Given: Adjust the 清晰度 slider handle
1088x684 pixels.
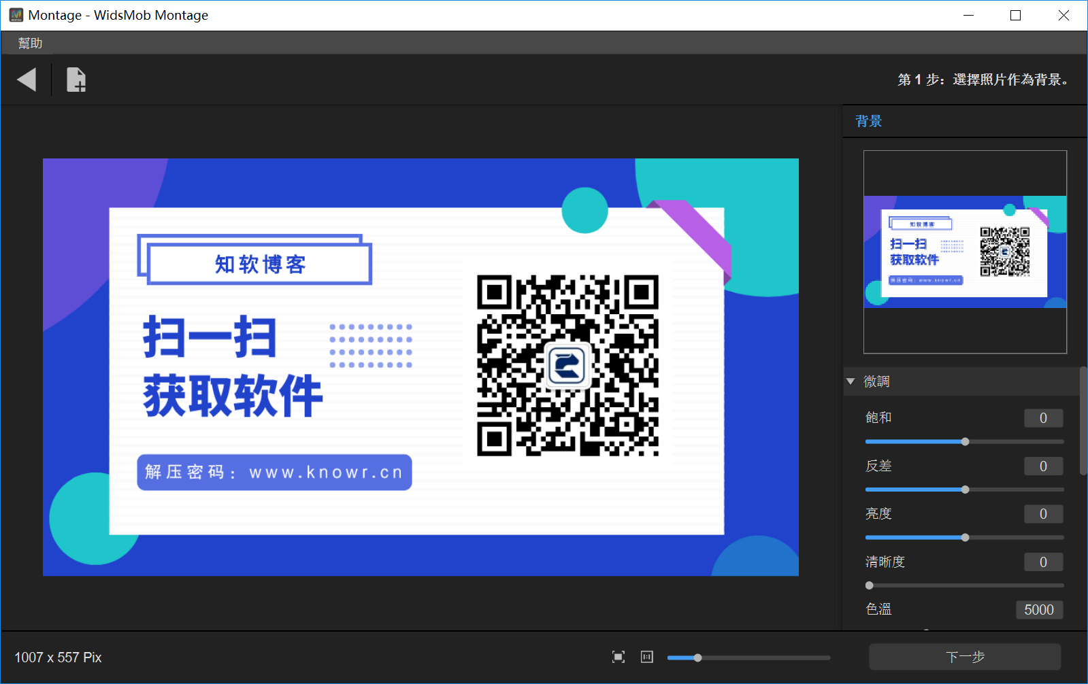Looking at the screenshot, I should pyautogui.click(x=869, y=585).
